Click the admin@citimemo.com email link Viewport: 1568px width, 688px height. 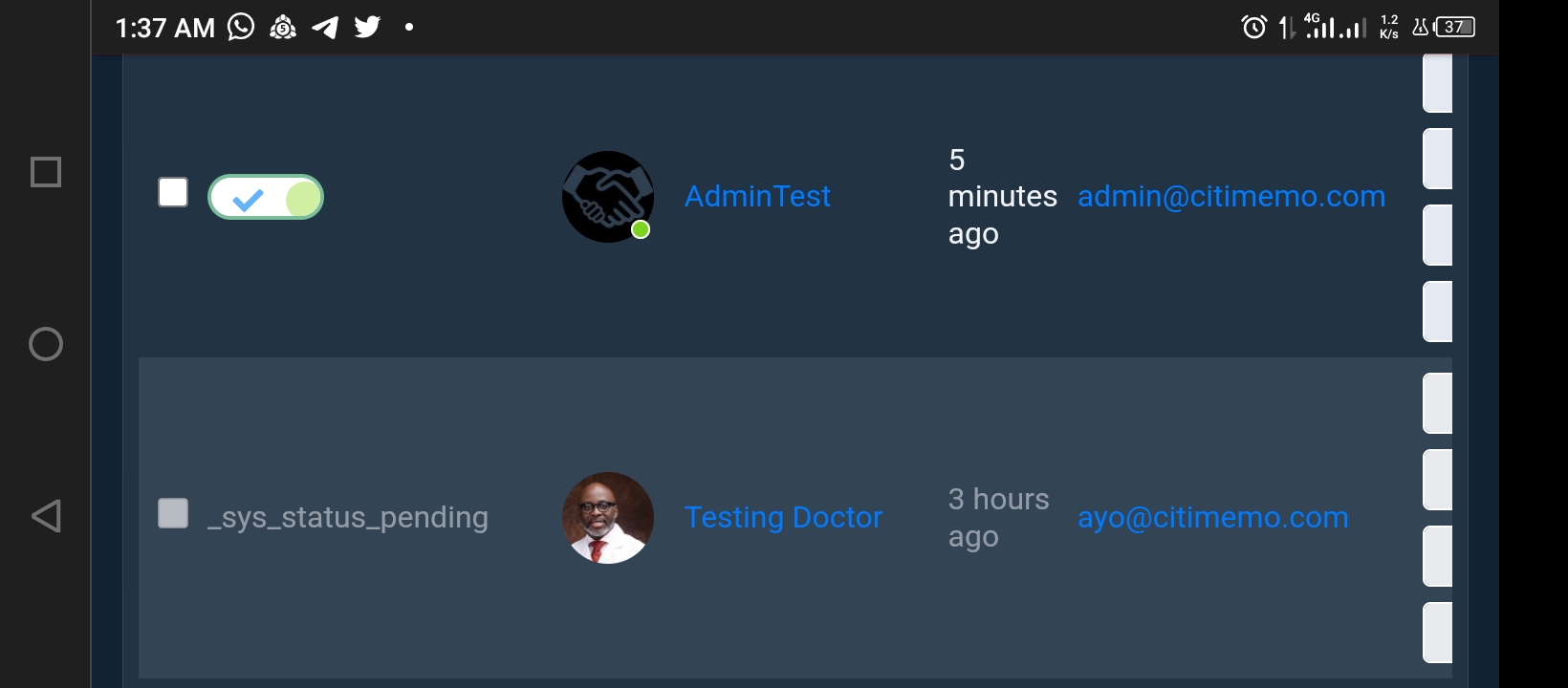1231,197
